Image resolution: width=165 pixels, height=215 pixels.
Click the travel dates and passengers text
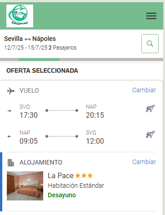tap(40, 48)
